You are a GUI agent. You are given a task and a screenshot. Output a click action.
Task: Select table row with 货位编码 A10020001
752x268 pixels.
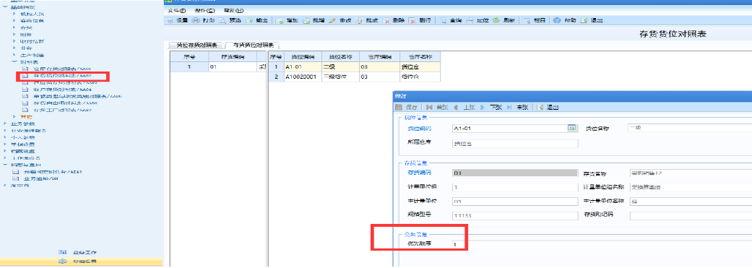355,77
